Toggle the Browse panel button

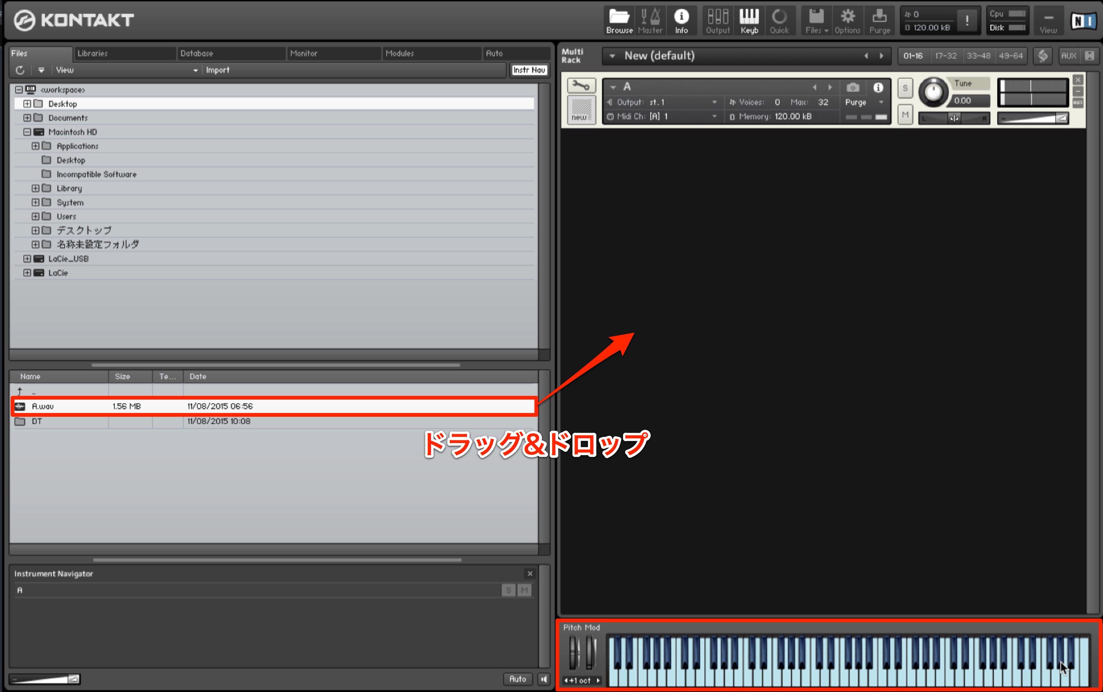[619, 21]
